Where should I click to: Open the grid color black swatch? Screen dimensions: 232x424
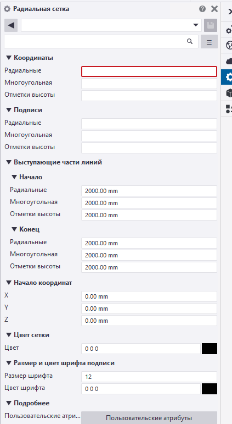coord(210,349)
